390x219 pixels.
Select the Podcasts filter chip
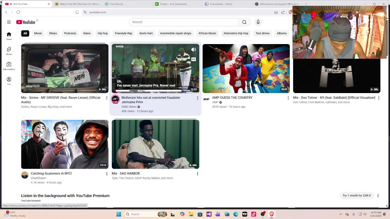click(x=70, y=33)
